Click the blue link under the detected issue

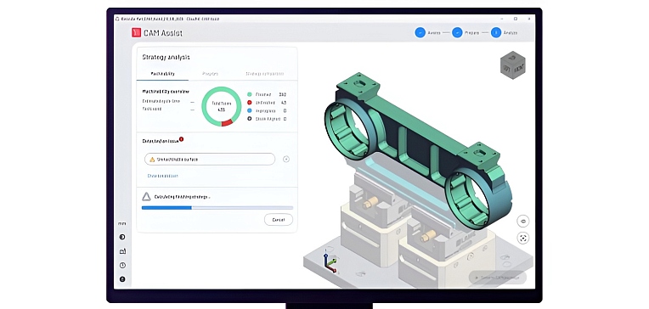(162, 176)
